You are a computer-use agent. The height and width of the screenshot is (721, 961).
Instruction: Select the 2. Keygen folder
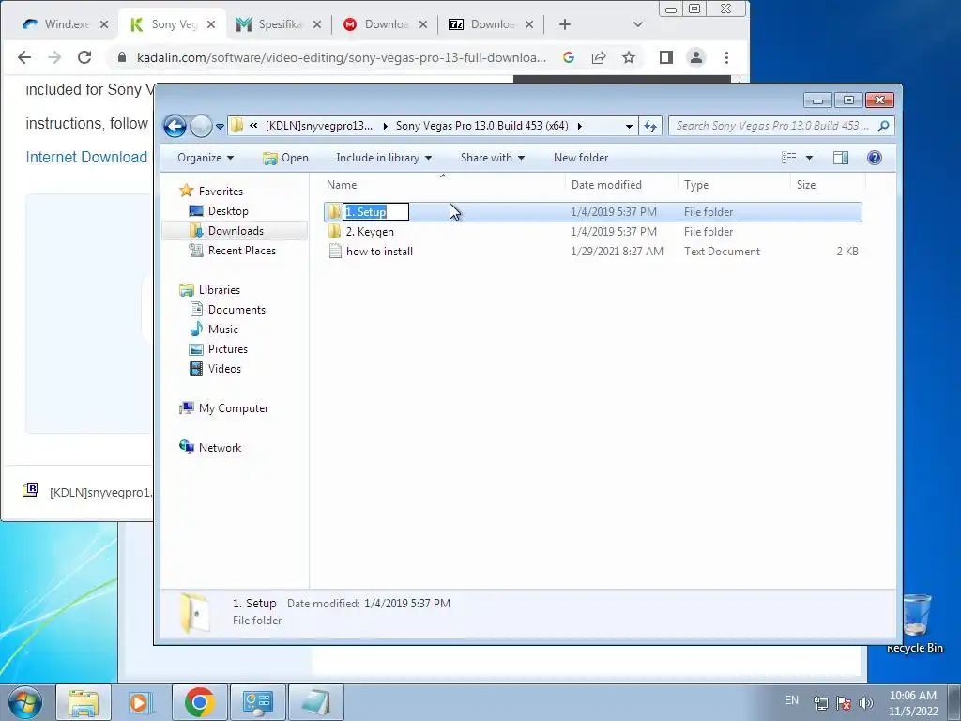coord(370,232)
